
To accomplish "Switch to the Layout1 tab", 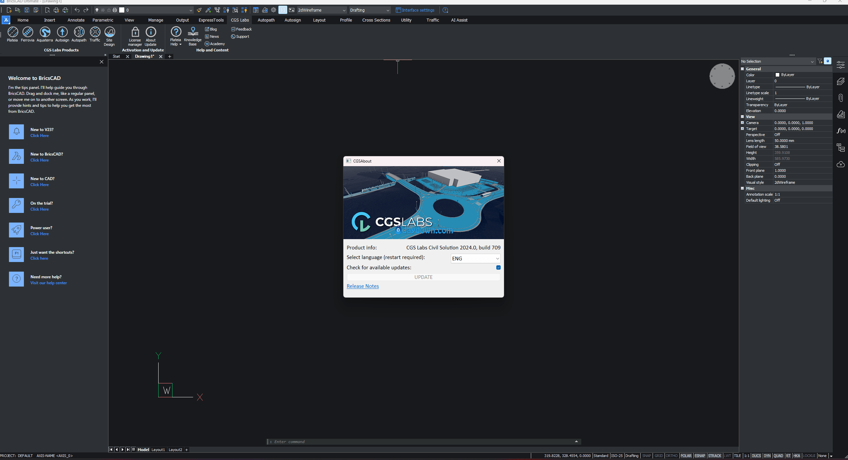I will point(158,450).
